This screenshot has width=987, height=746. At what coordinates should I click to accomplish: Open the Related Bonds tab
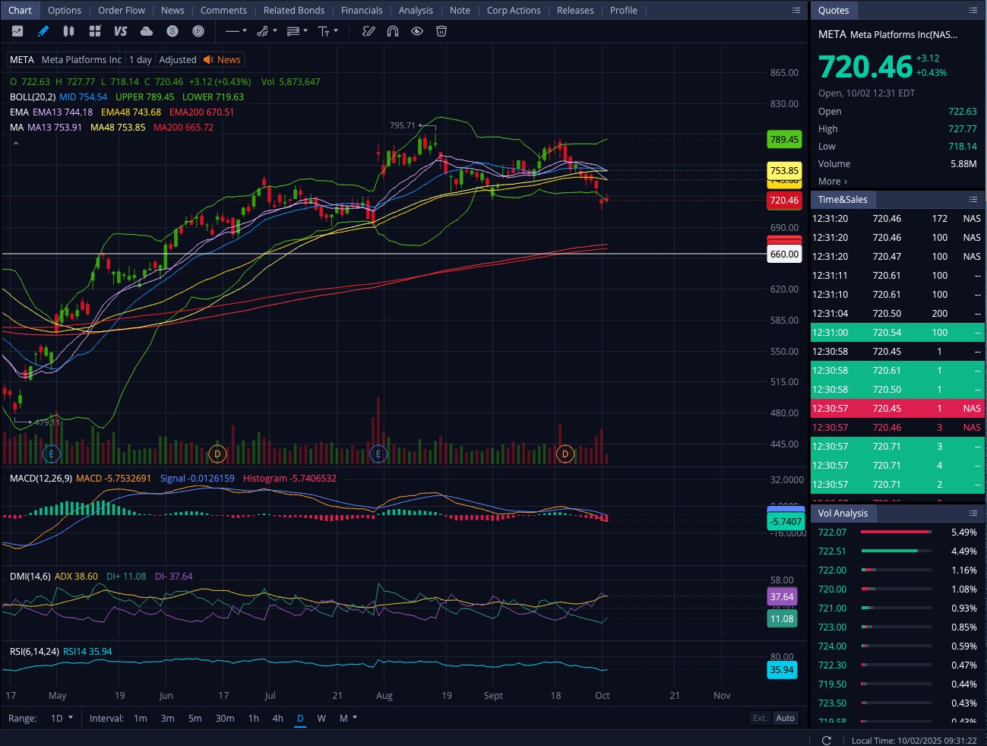pos(294,11)
